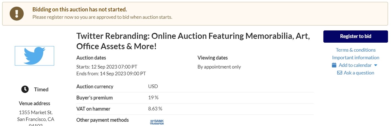Click the 1355 Market St. venue address
The height and width of the screenshot is (126, 391).
[x=36, y=112]
